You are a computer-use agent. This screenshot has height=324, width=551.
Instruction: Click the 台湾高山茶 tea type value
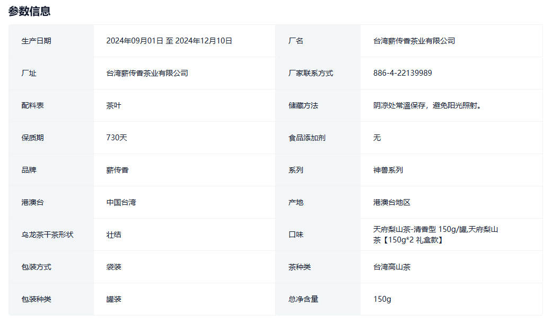pyautogui.click(x=391, y=267)
